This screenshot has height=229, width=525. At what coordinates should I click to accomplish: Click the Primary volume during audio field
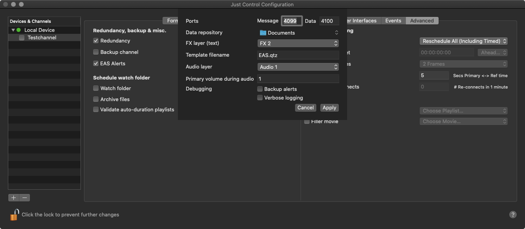[298, 79]
